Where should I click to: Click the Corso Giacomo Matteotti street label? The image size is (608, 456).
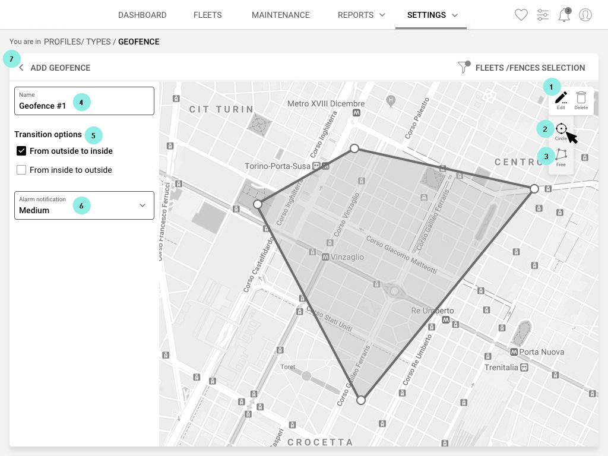(401, 255)
